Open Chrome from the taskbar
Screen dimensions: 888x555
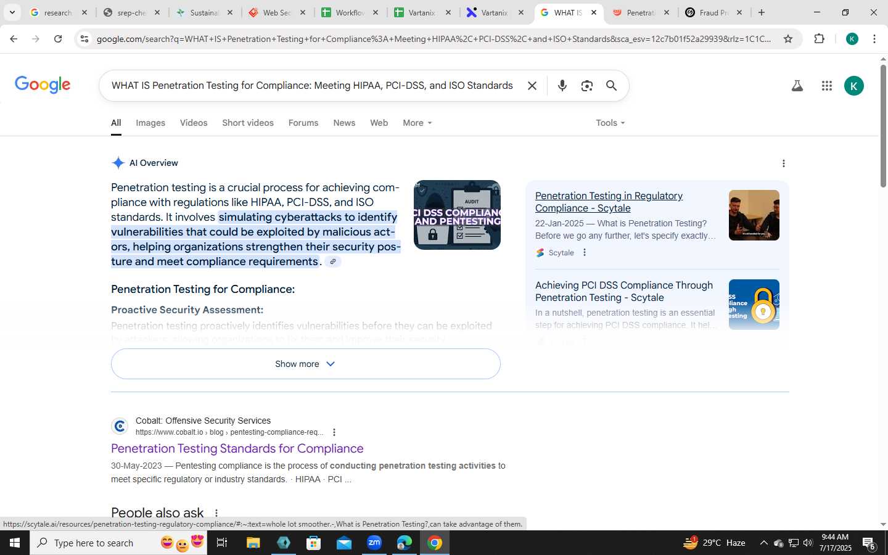click(435, 543)
